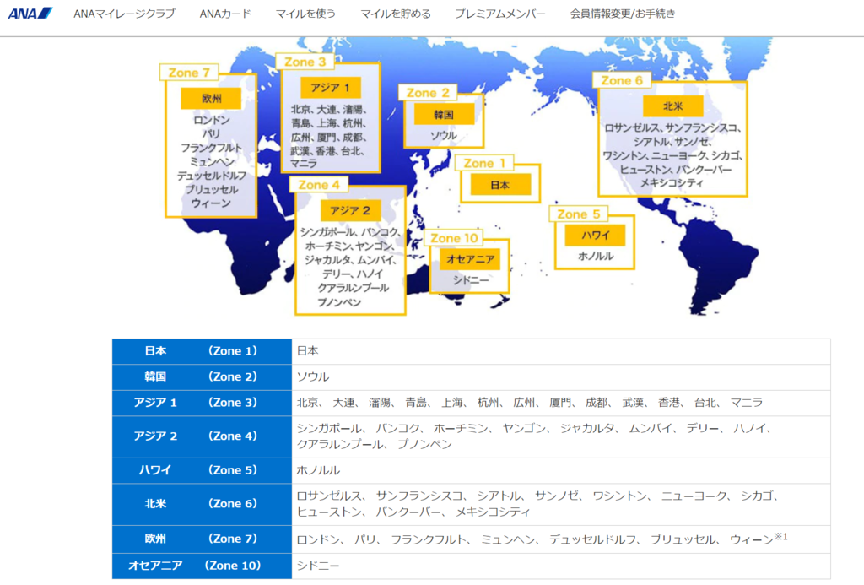Click the Zone 2 label on map
864x585 pixels.
tap(428, 93)
